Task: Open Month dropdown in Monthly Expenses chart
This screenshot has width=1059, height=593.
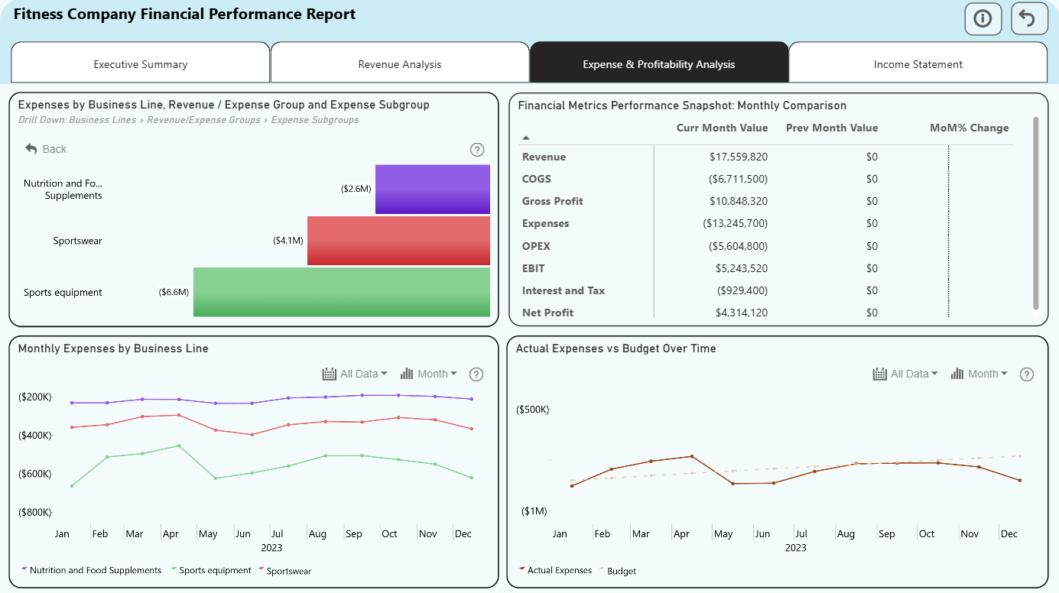Action: tap(429, 374)
